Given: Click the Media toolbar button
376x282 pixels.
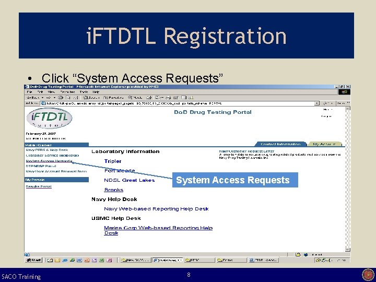Looking at the screenshot, I should 135,98.
